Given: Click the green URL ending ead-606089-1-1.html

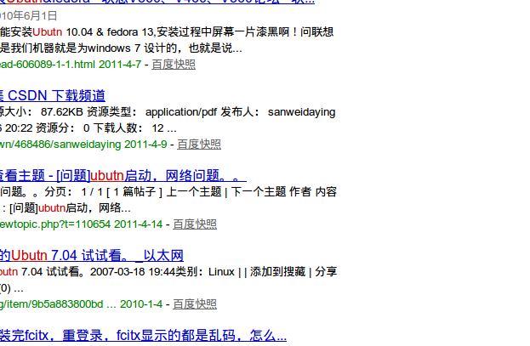Looking at the screenshot, I should click(x=48, y=65).
